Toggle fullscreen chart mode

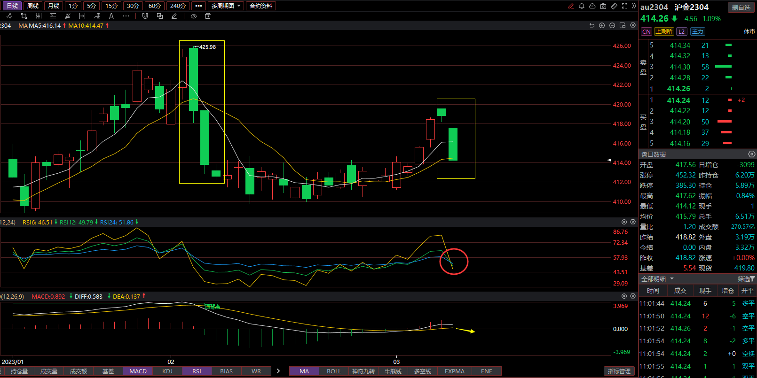point(624,6)
